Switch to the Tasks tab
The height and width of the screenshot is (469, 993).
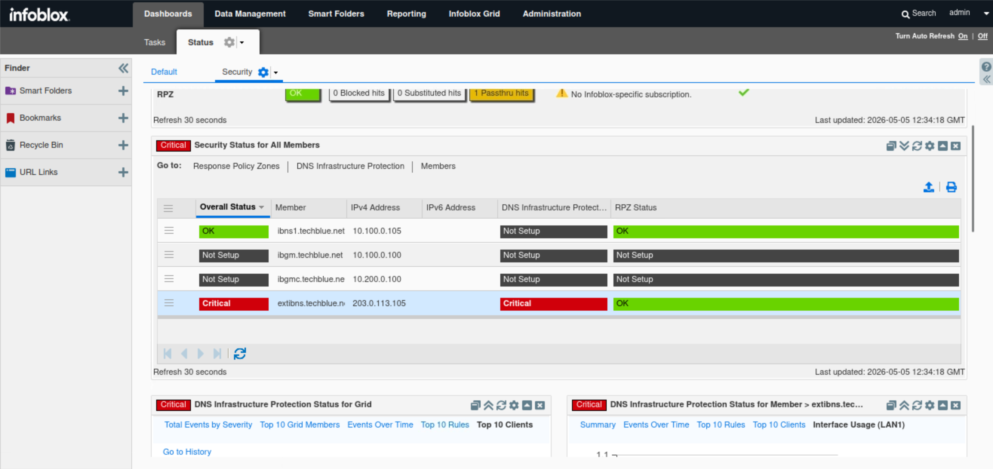coord(155,42)
